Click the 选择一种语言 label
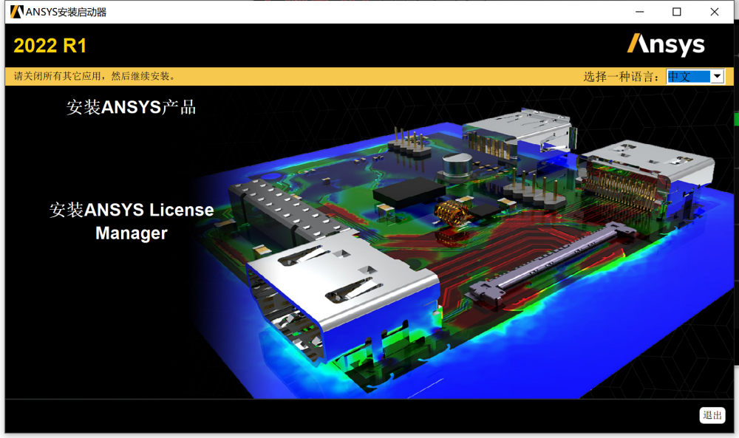This screenshot has height=438, width=739. pyautogui.click(x=621, y=76)
